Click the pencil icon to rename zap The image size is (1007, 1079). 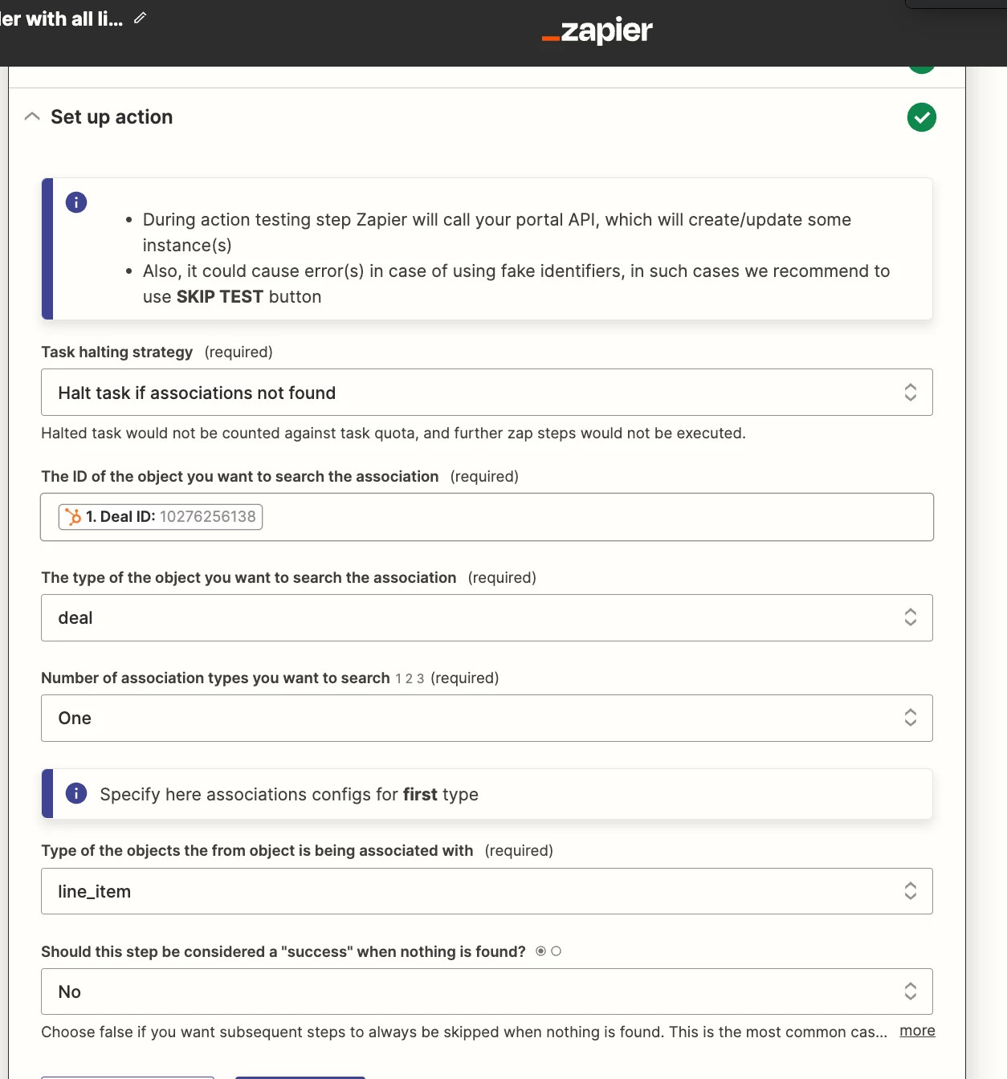pos(141,18)
